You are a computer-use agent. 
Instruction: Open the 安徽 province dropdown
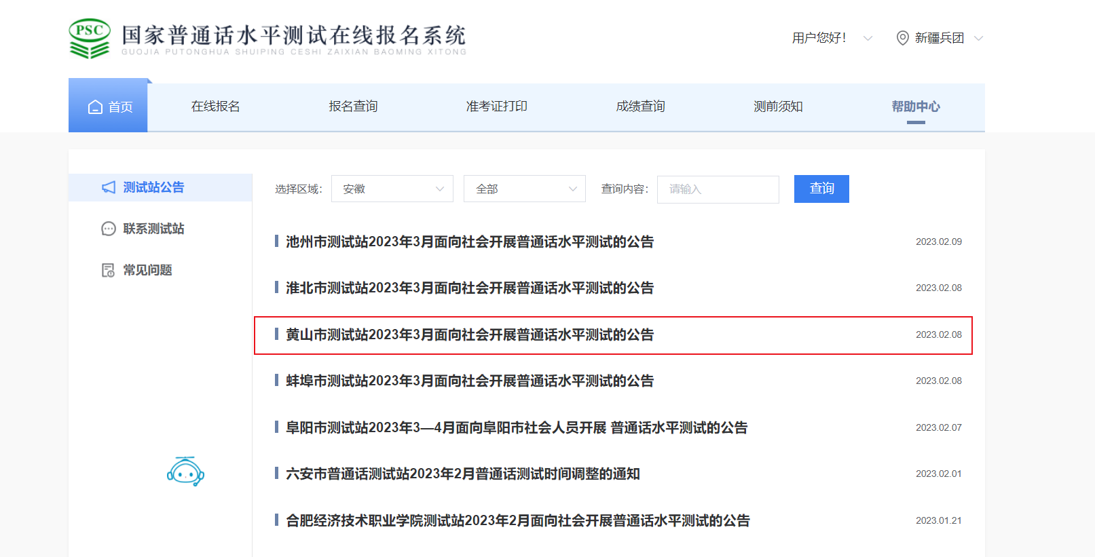[x=392, y=189]
